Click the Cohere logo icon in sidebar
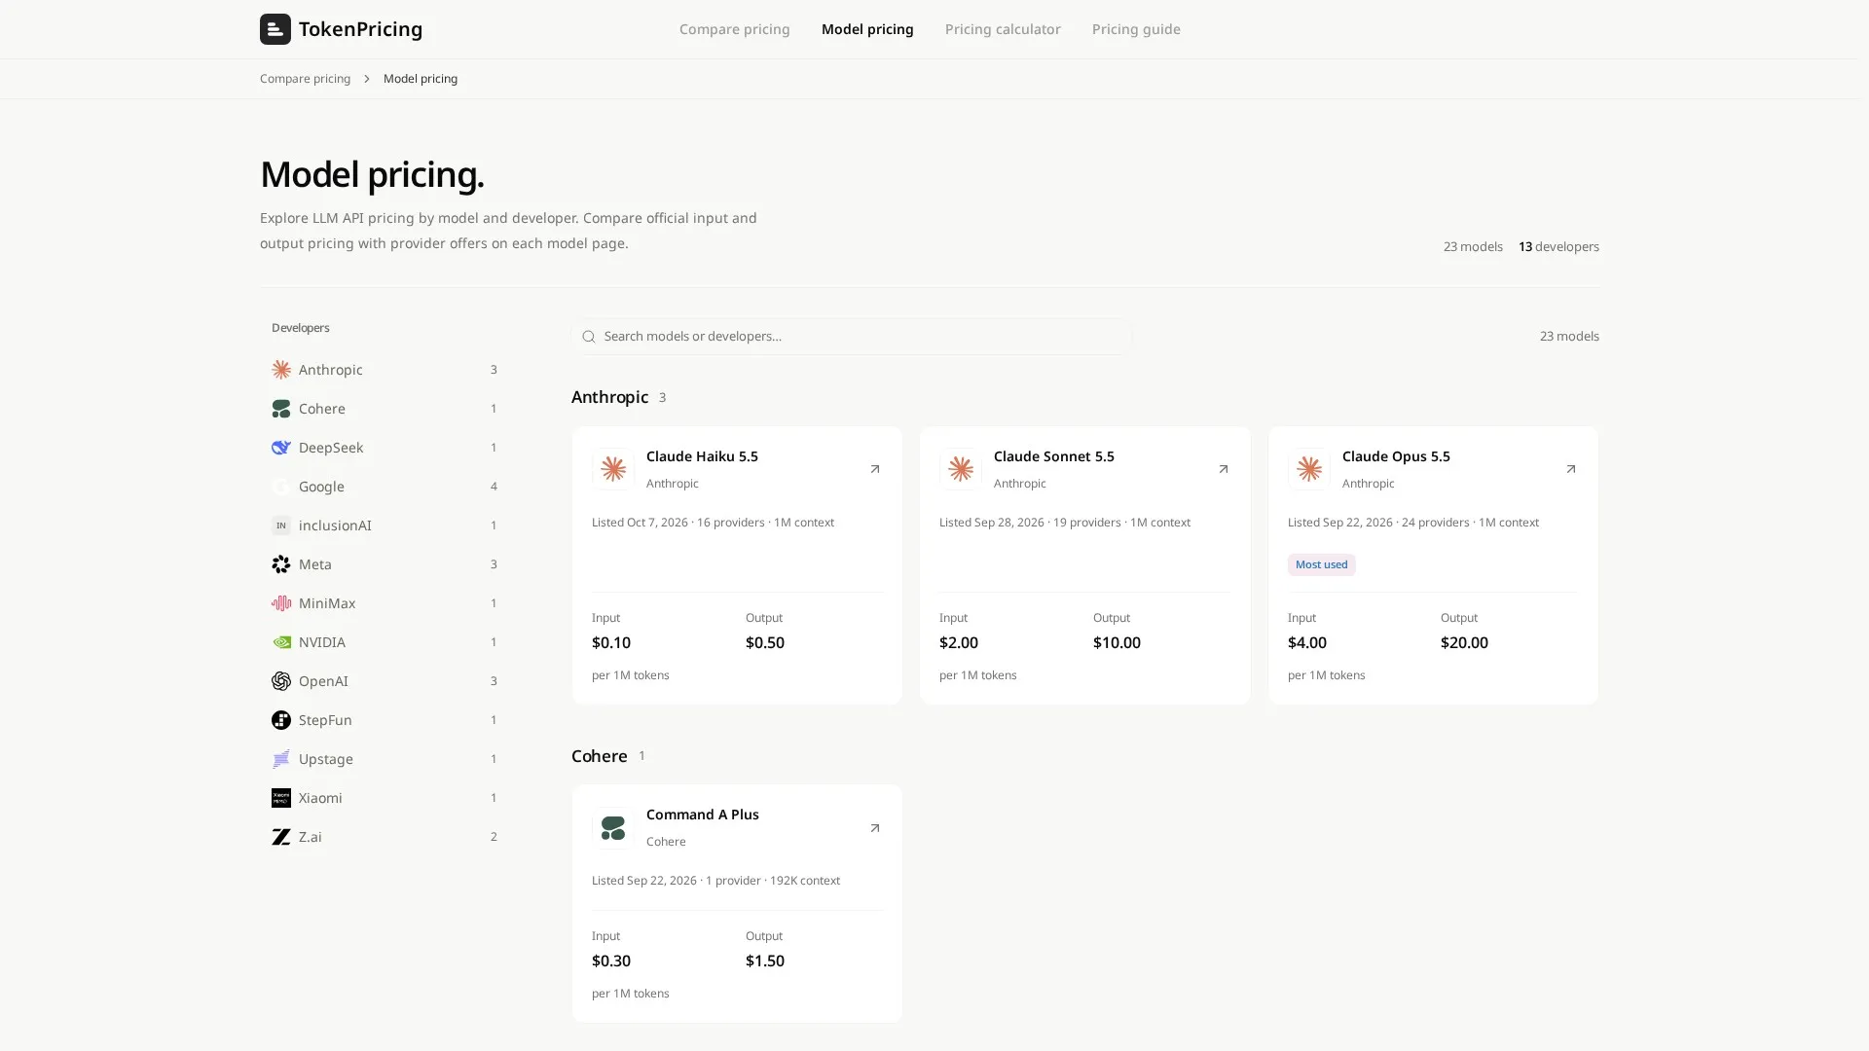This screenshot has width=1869, height=1051. pos(281,409)
